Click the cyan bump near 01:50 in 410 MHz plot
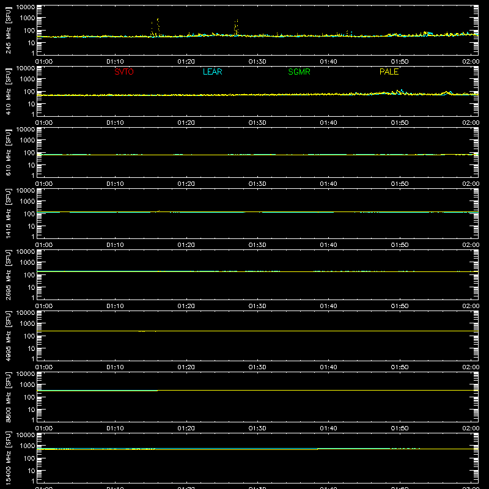The image size is (489, 489). click(x=402, y=92)
